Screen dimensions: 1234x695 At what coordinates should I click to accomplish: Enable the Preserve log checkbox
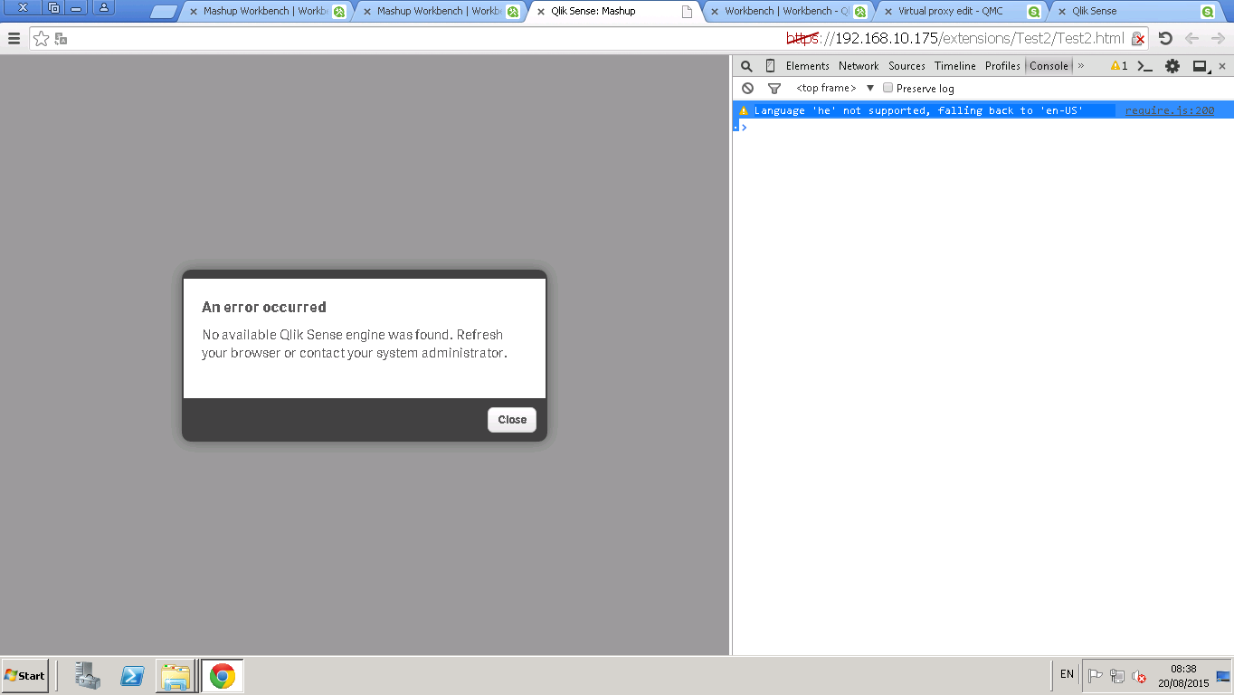888,88
